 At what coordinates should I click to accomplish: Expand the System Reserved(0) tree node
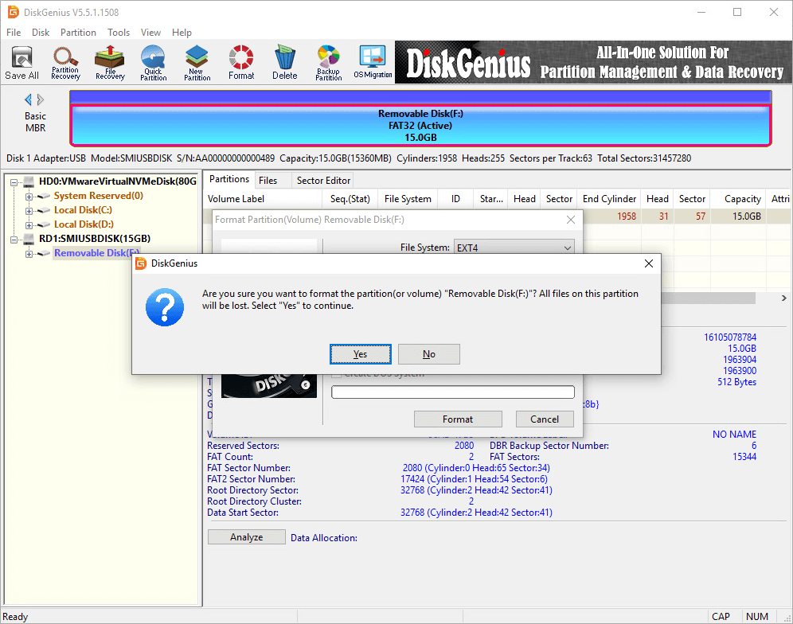[29, 197]
